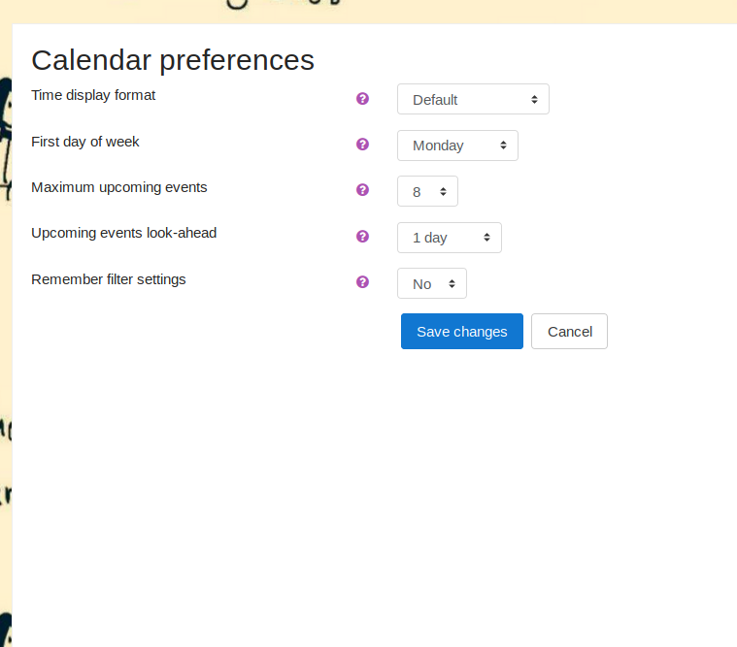Click the Monday dropdown arrow indicator

coord(503,146)
